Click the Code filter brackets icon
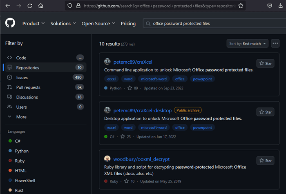This screenshot has height=194, width=286. [9, 58]
